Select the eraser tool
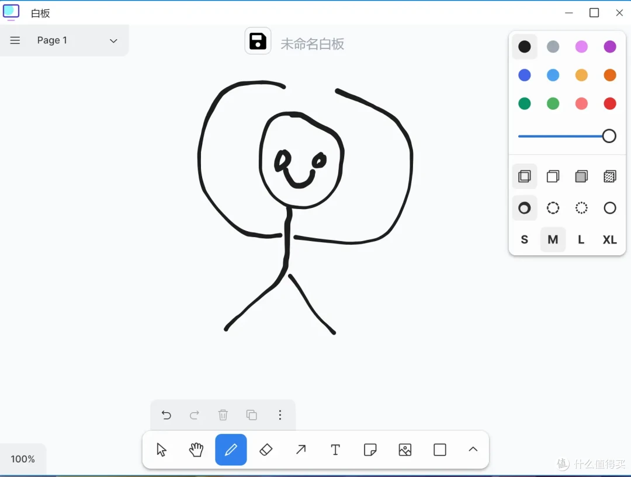 (x=266, y=450)
